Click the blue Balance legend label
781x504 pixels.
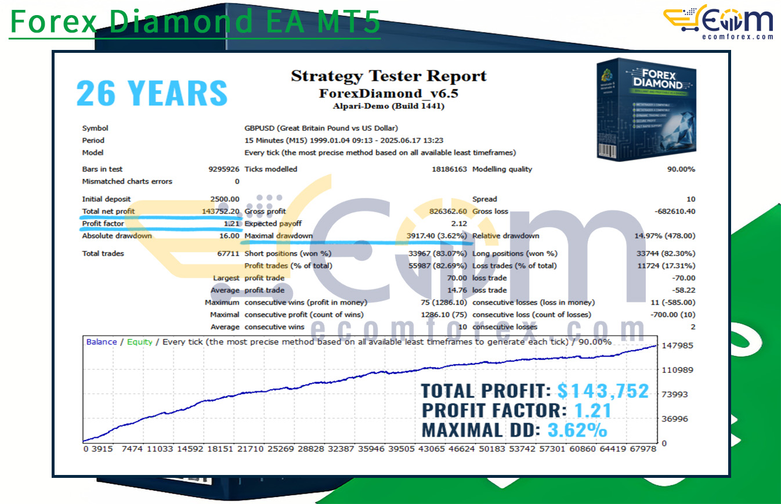pos(101,342)
